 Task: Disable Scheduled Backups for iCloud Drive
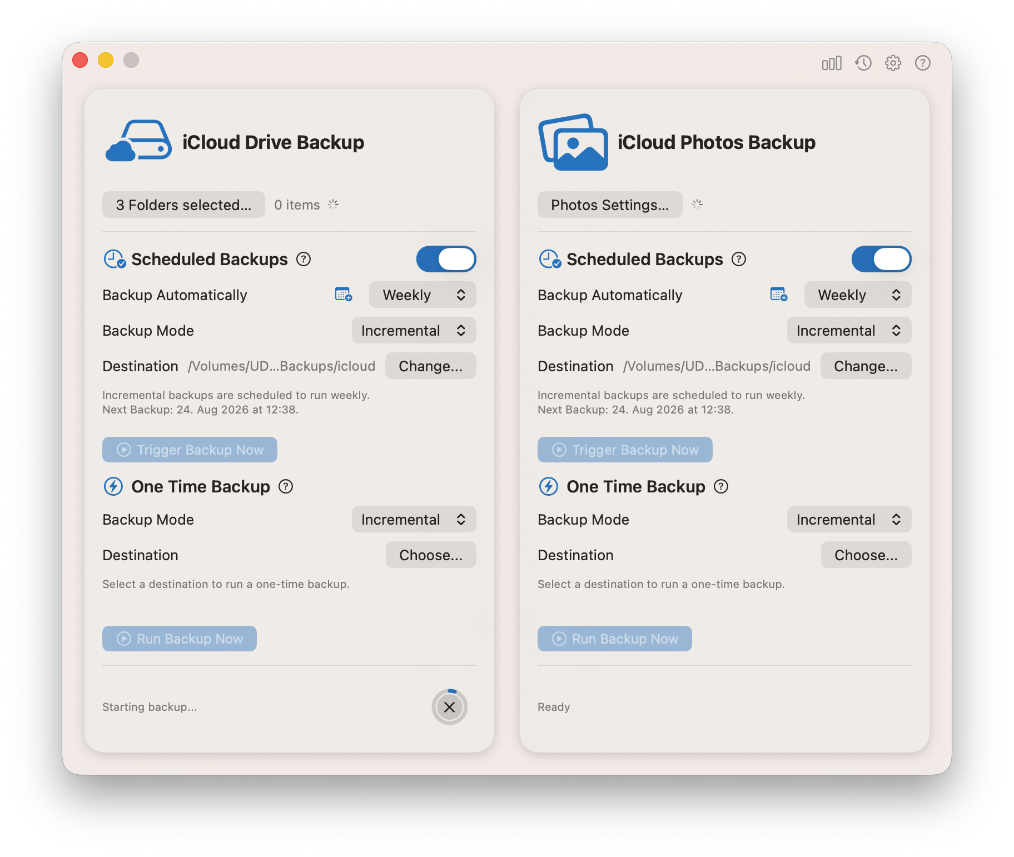pyautogui.click(x=446, y=259)
